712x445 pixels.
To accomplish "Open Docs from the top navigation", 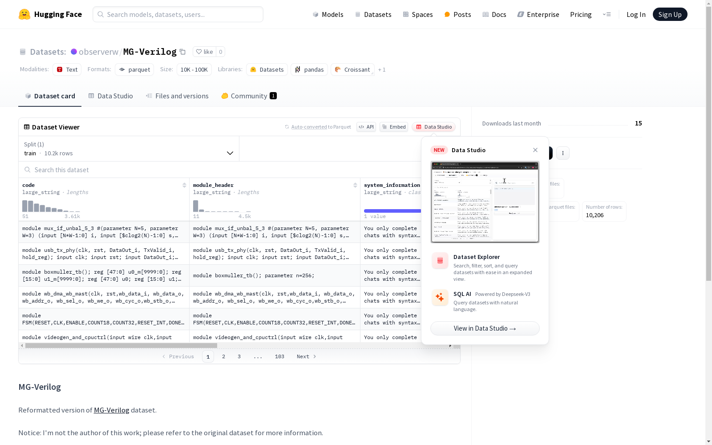I will click(x=494, y=14).
